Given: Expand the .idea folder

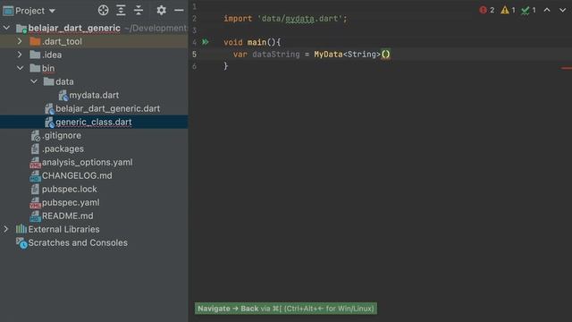Looking at the screenshot, I should (20, 55).
